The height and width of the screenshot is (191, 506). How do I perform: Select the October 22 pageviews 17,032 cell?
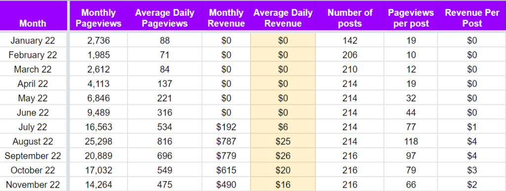coord(98,170)
